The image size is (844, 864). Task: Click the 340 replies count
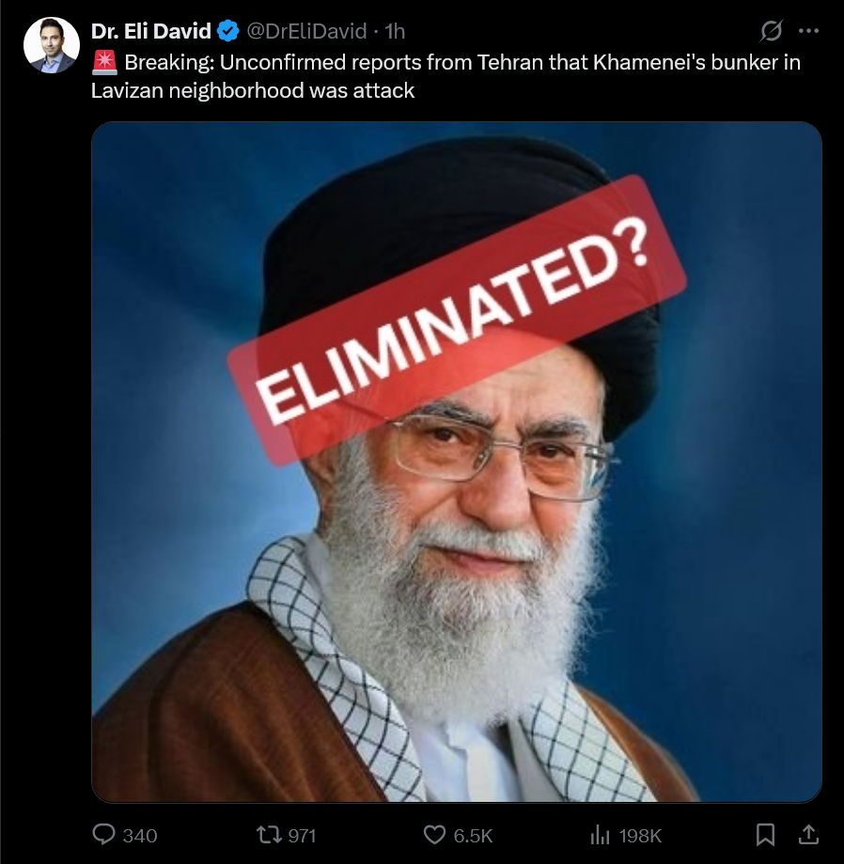point(140,836)
